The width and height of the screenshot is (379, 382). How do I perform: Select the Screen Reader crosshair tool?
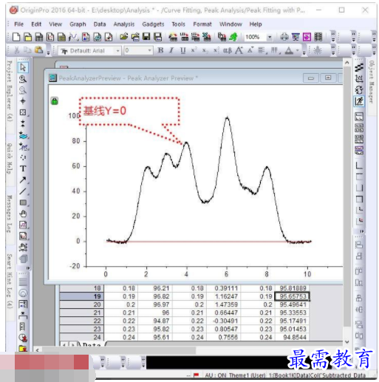pos(23,101)
